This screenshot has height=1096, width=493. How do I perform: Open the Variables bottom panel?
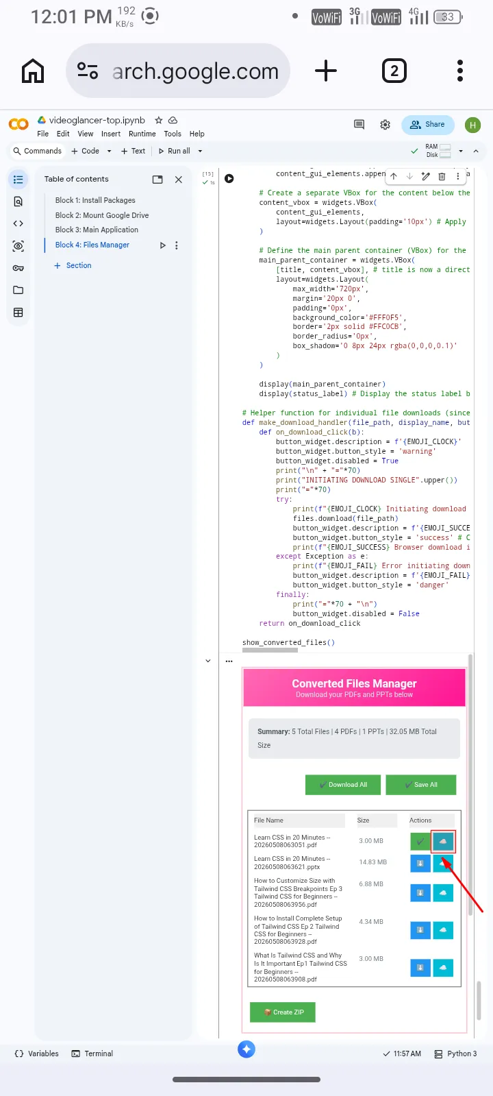tap(37, 1054)
